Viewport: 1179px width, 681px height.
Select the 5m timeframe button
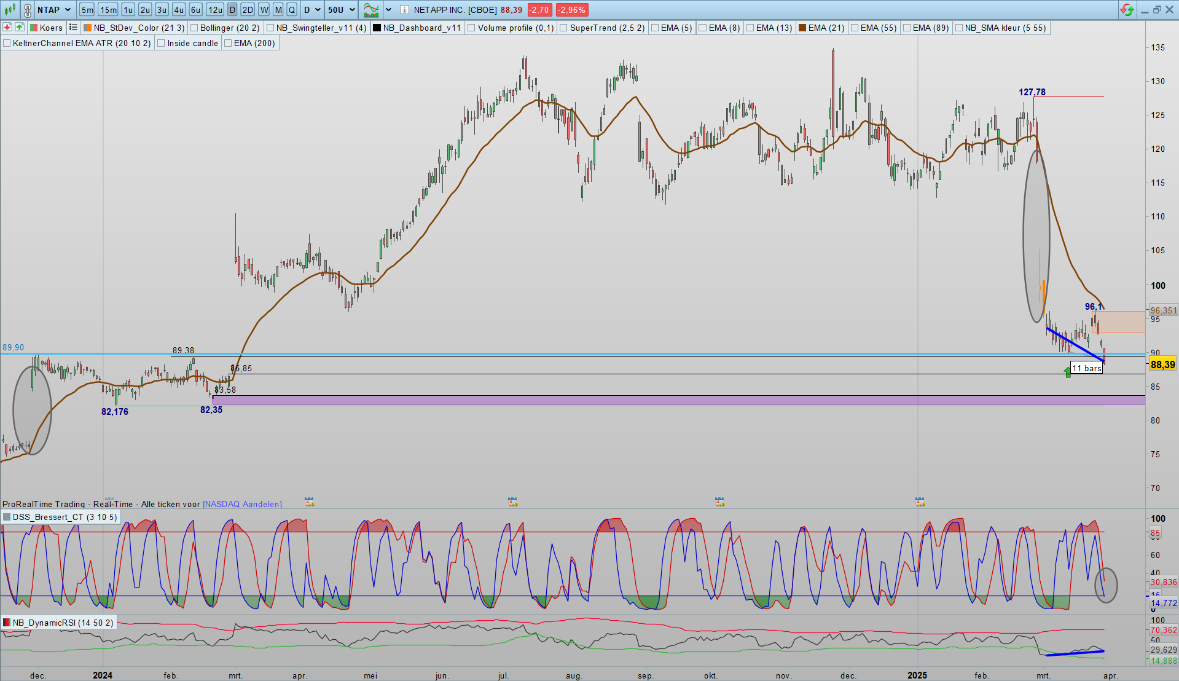point(87,10)
